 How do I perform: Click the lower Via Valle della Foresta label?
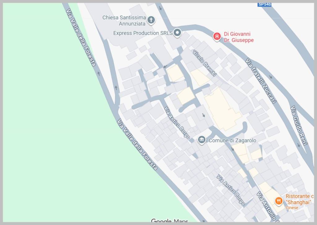point(137,144)
